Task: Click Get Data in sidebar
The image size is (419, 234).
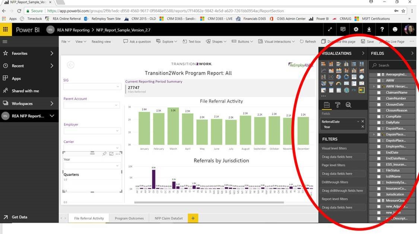Action: (x=19, y=217)
